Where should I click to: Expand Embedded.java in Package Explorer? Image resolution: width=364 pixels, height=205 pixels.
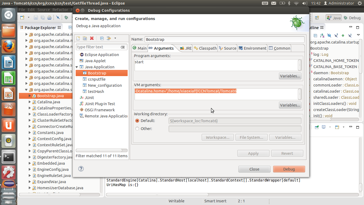click(30, 163)
